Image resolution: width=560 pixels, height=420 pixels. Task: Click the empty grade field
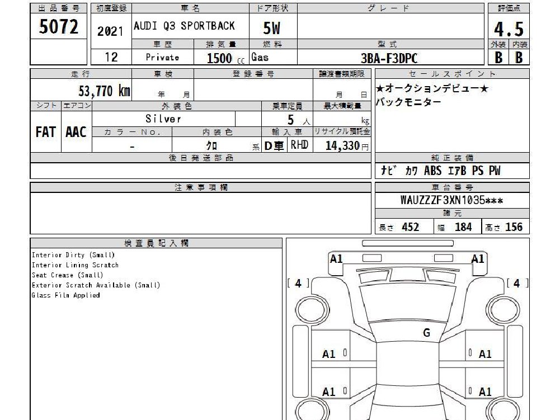[390, 26]
